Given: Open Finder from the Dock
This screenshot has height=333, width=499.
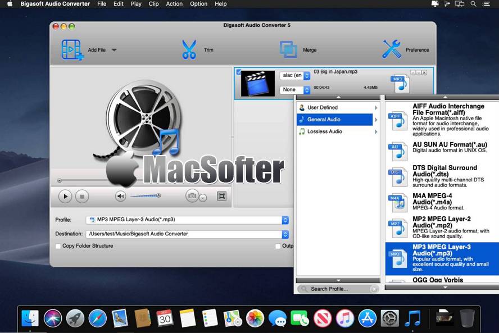Looking at the screenshot, I should 30,318.
